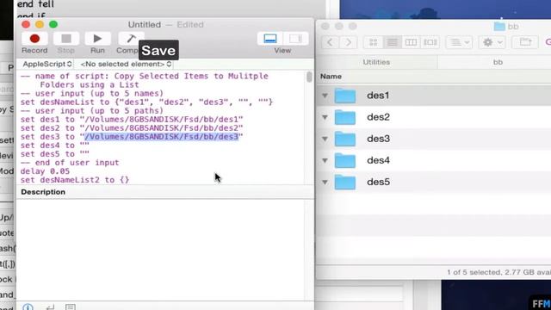Open the No selected element dropdown
Screen dimensions: 551x310
pyautogui.click(x=126, y=64)
